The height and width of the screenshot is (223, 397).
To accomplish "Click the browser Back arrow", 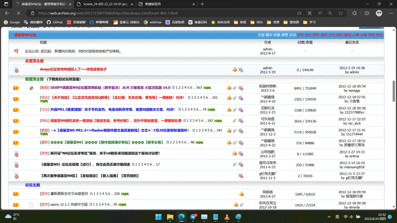I will click(7, 13).
